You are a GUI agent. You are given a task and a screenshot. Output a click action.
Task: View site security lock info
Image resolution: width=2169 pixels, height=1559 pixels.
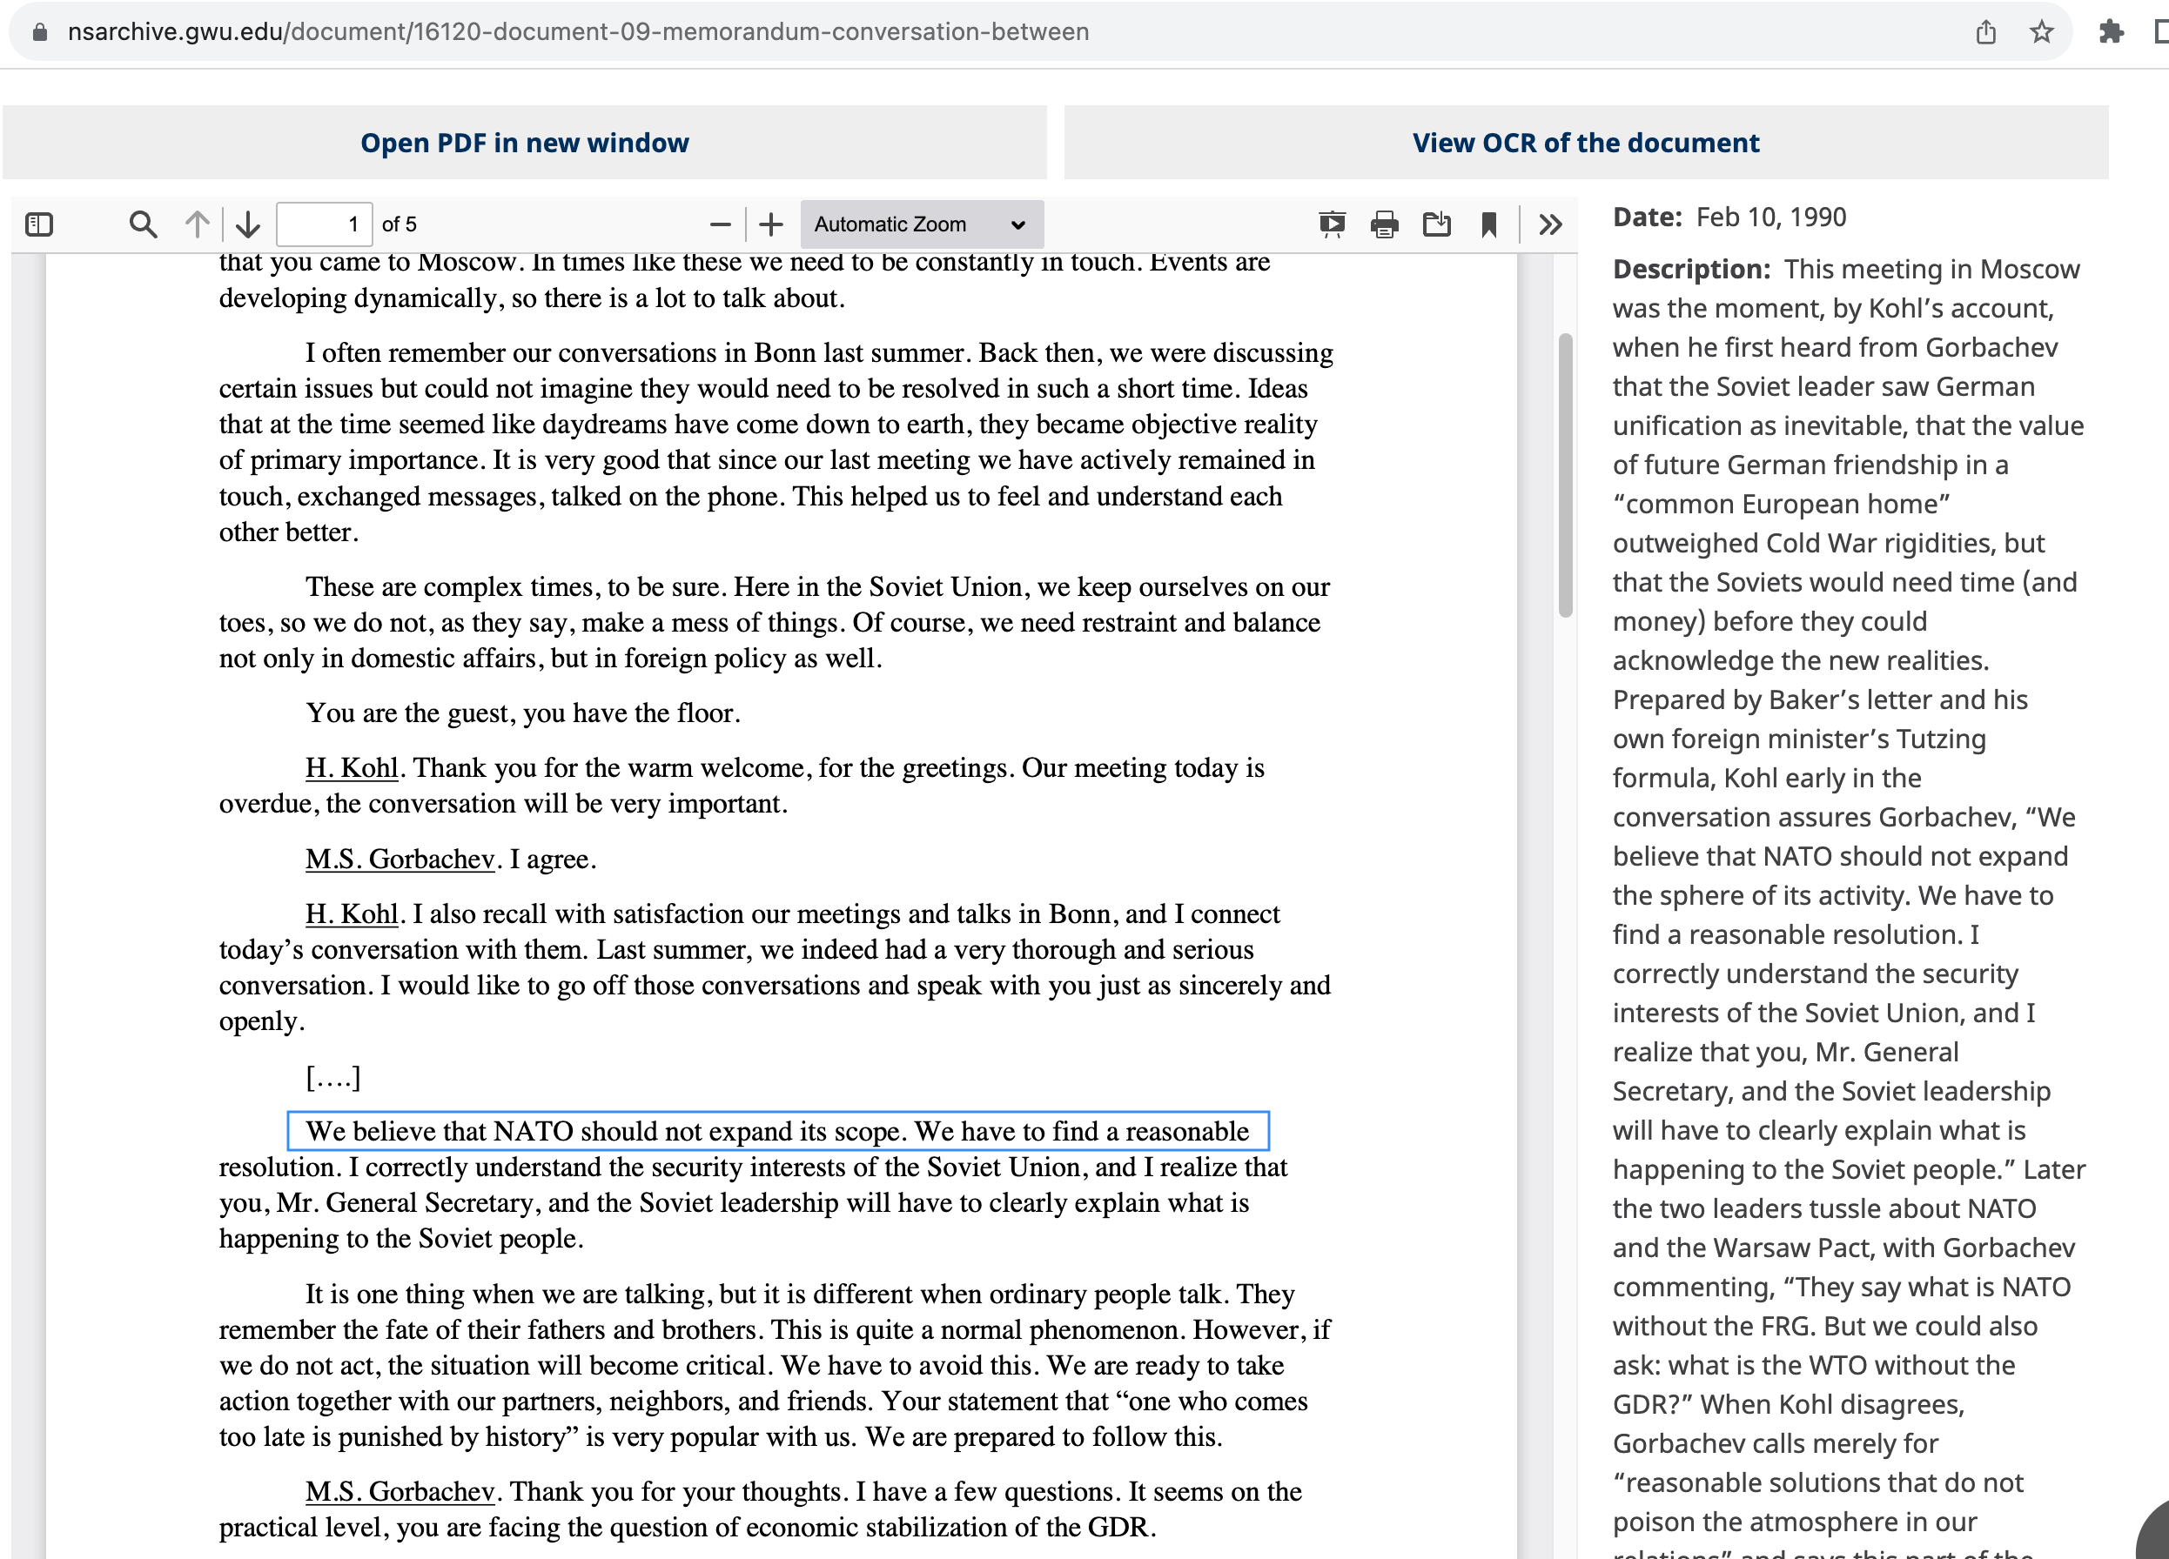[x=39, y=31]
